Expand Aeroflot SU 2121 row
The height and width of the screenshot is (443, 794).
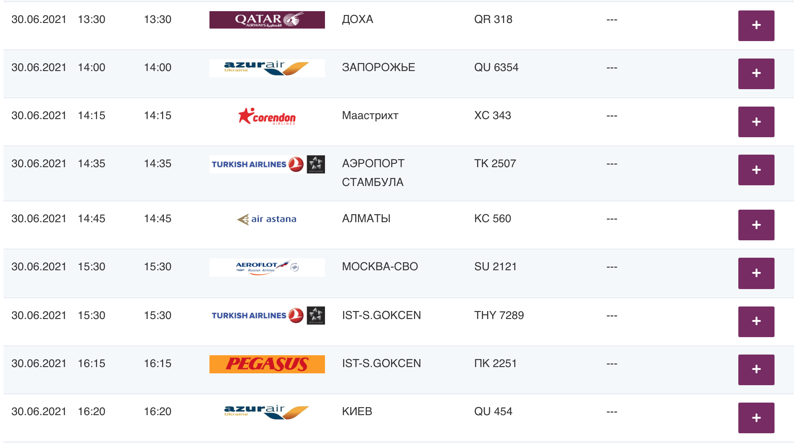click(756, 273)
